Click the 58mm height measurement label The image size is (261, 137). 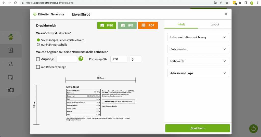(x=34, y=105)
